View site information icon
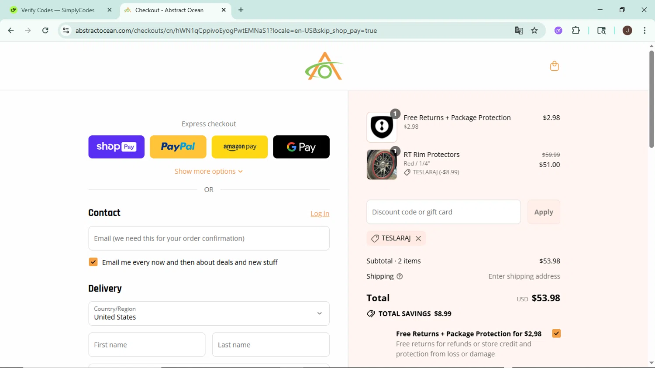Viewport: 655px width, 368px height. coord(66,31)
